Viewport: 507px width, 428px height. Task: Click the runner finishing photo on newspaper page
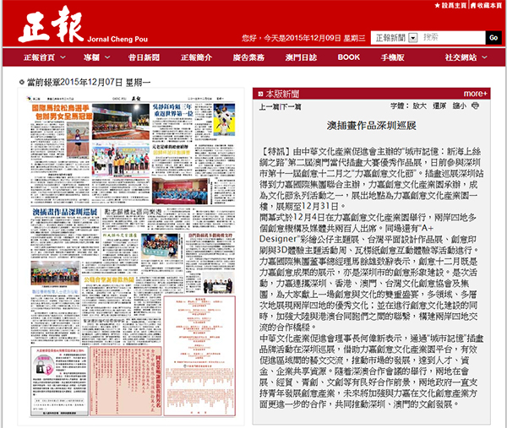click(78, 140)
